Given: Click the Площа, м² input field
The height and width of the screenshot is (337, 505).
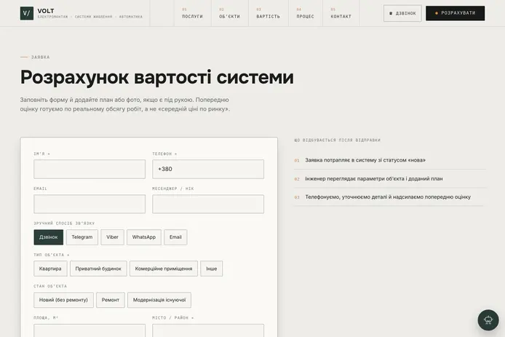Looking at the screenshot, I should pos(90,331).
